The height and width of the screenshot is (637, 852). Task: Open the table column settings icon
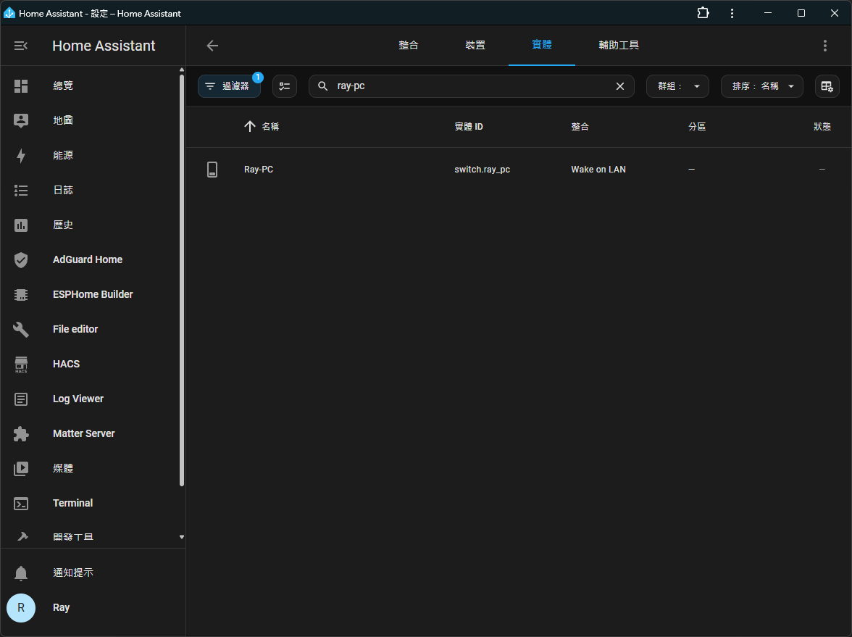827,86
